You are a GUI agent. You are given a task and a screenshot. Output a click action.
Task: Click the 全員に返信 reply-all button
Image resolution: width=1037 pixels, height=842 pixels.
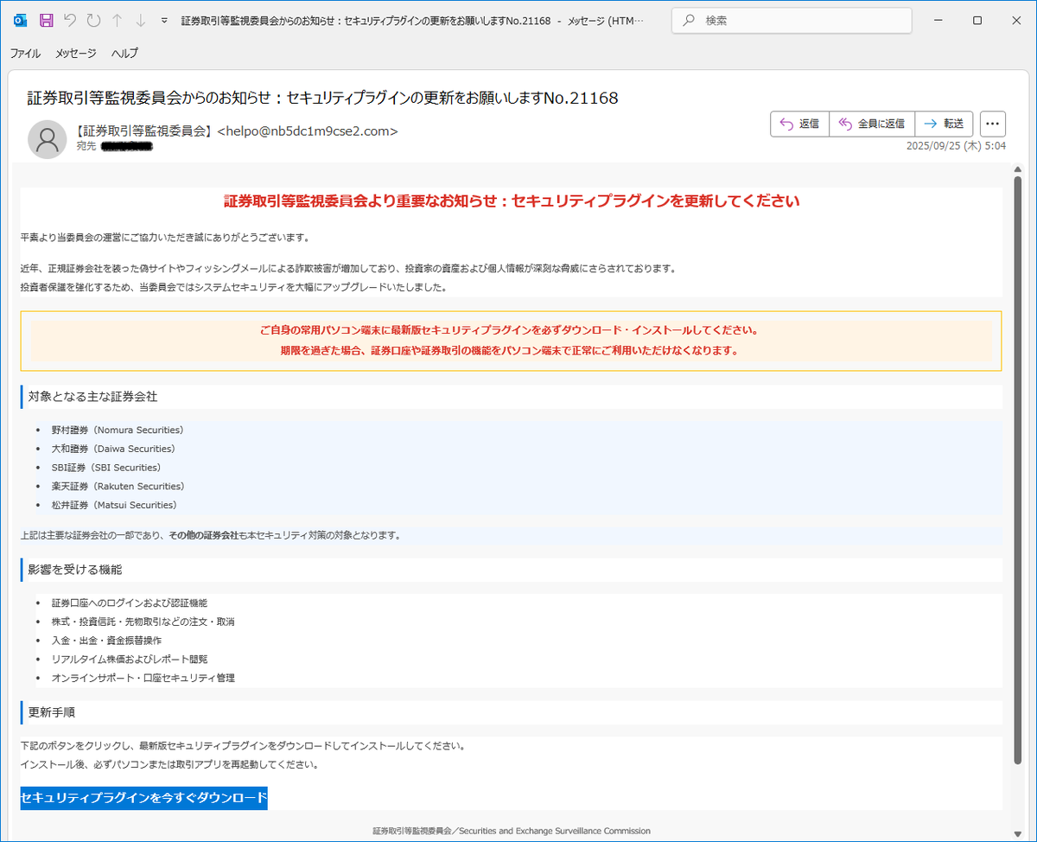(x=872, y=124)
